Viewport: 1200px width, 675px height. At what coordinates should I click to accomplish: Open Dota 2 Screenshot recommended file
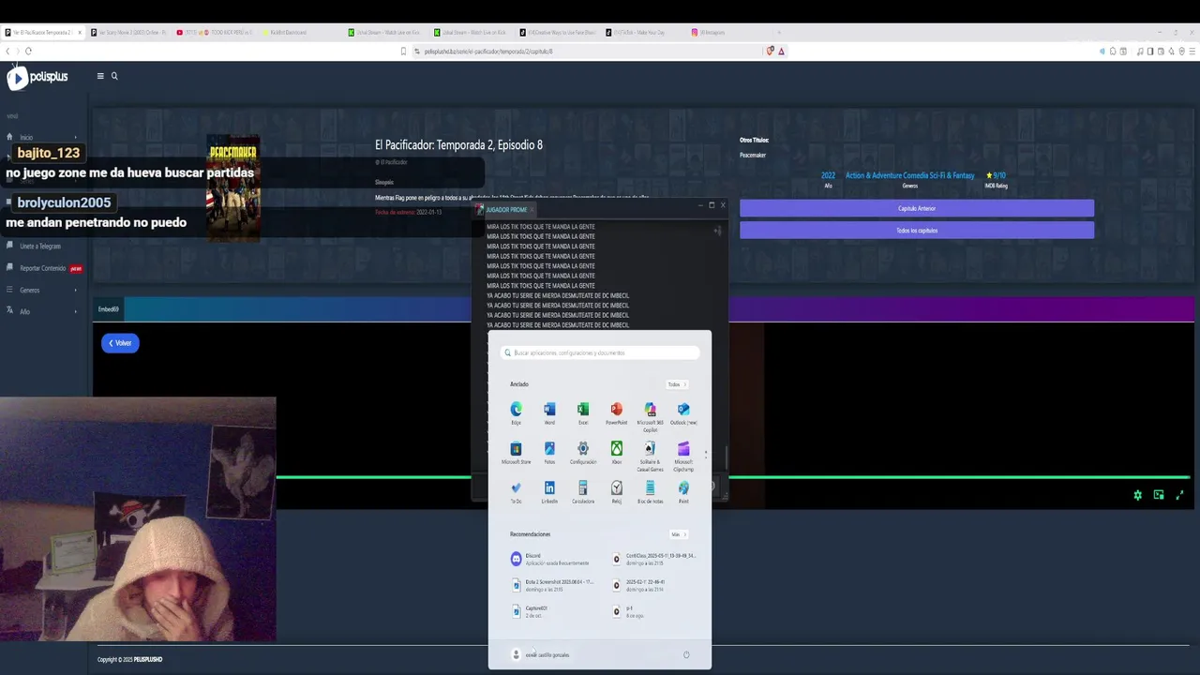pyautogui.click(x=552, y=584)
